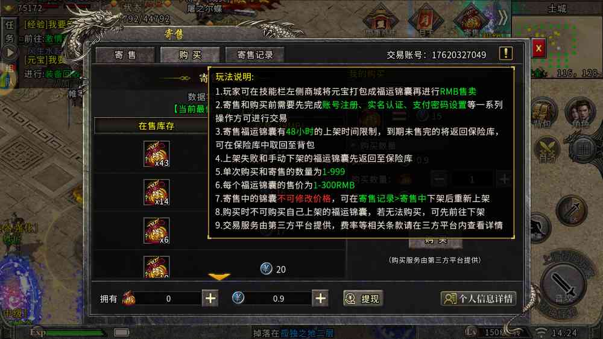Add lucky bags with the plus button
Screen dimensions: 603x339
pos(210,298)
